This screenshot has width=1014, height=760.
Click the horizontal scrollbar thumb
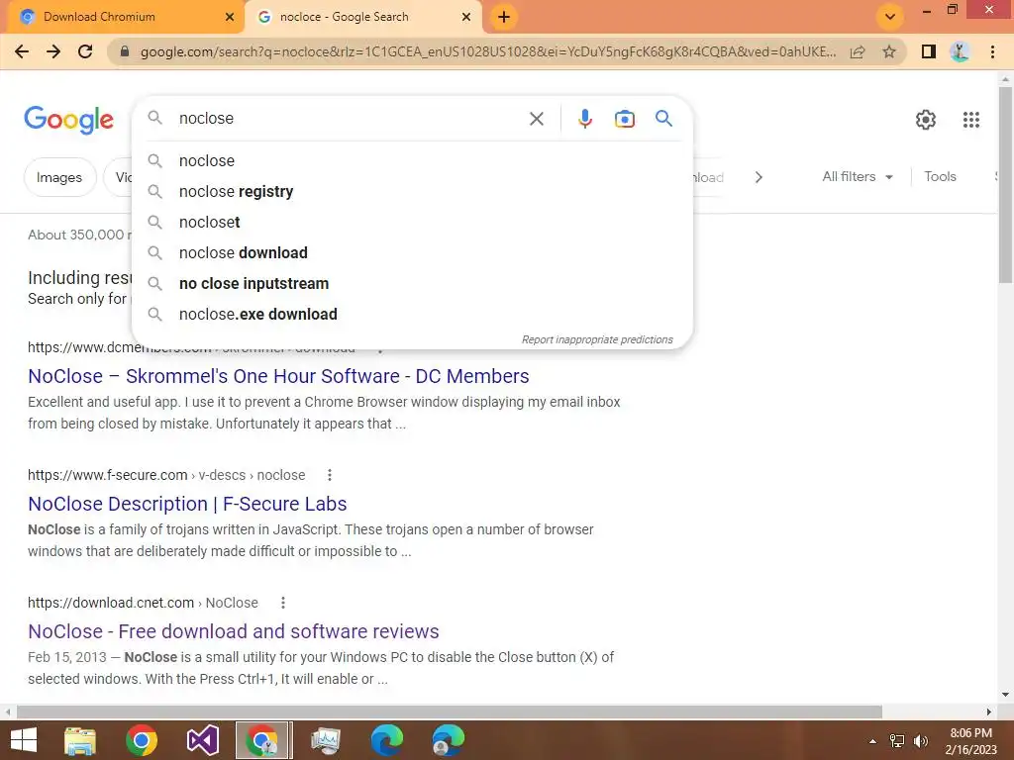point(450,712)
